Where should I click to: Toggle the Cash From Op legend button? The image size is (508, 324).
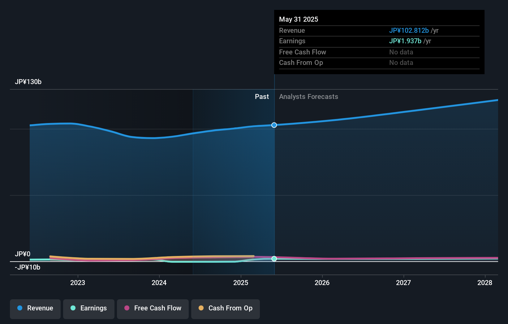(x=226, y=309)
